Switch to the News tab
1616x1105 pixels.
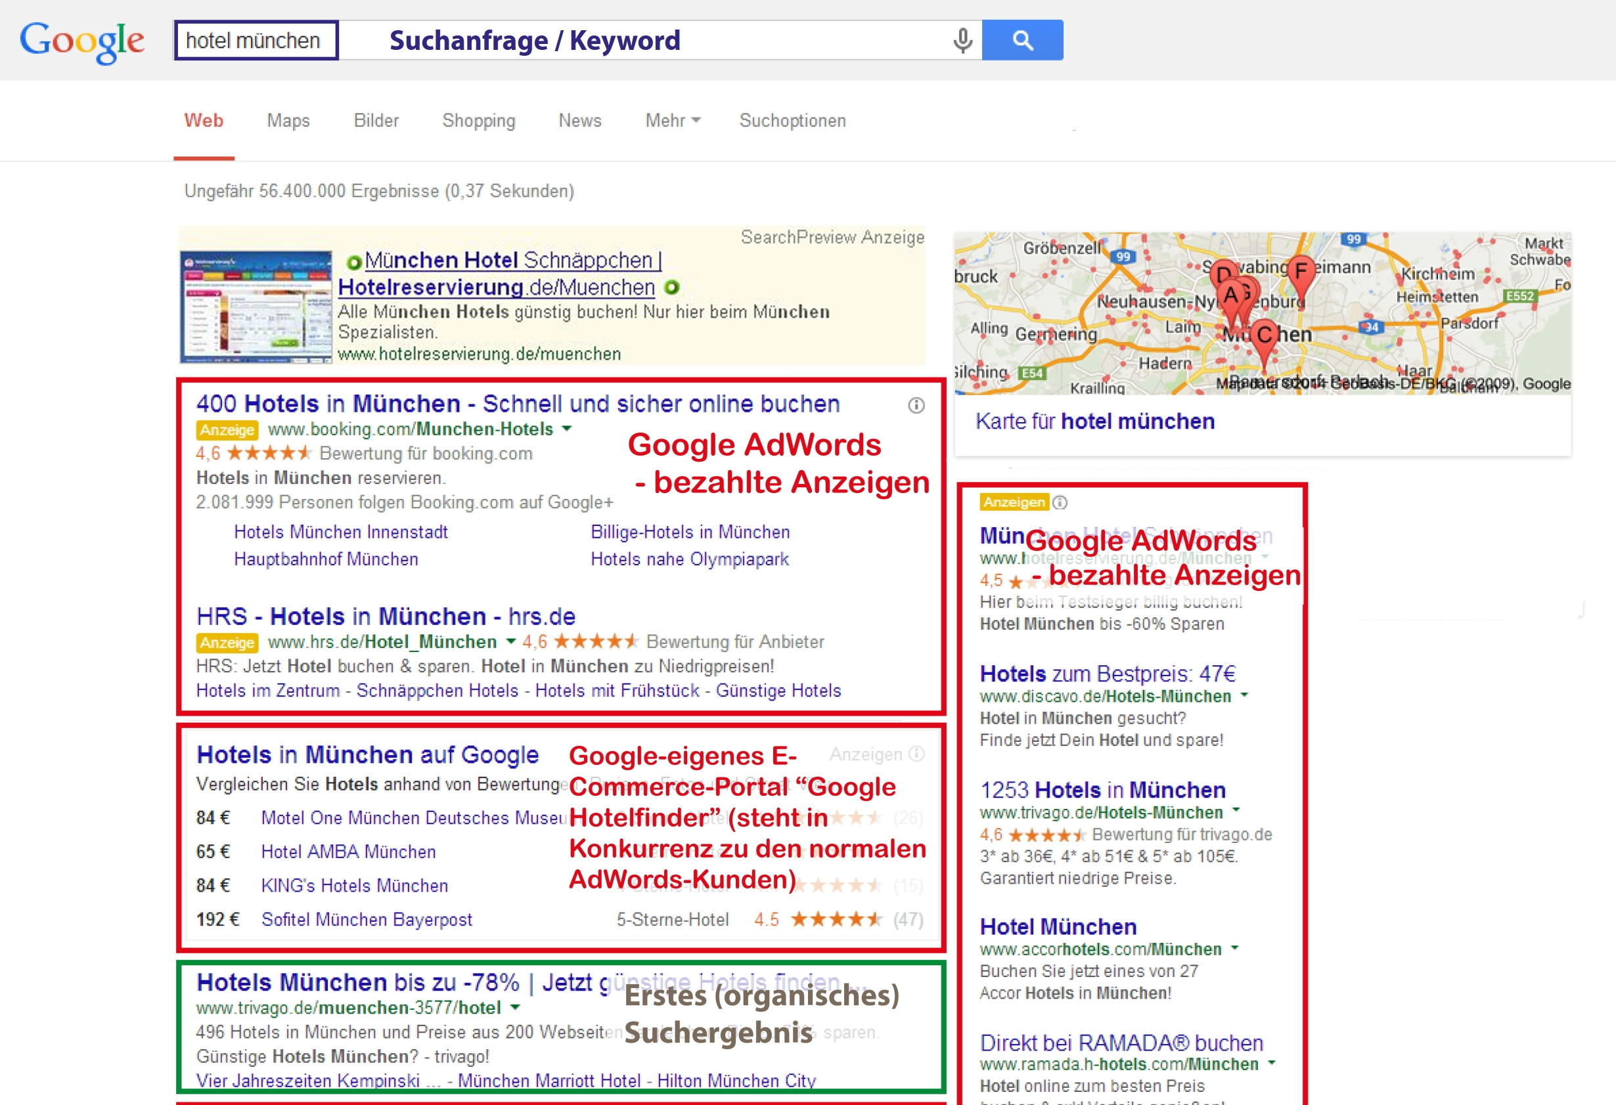[x=580, y=120]
